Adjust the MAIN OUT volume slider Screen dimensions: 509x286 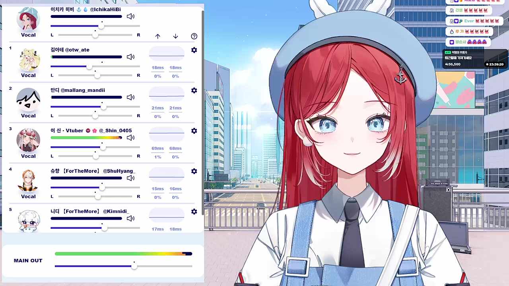(x=124, y=266)
